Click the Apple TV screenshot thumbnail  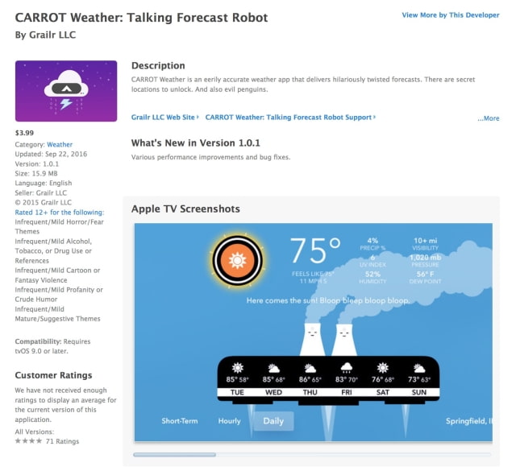click(x=315, y=332)
